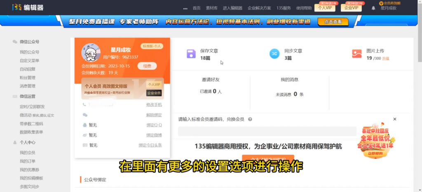Click the 立即抢购 promo badge
Screen dimensions: 422x192
(x=375, y=153)
